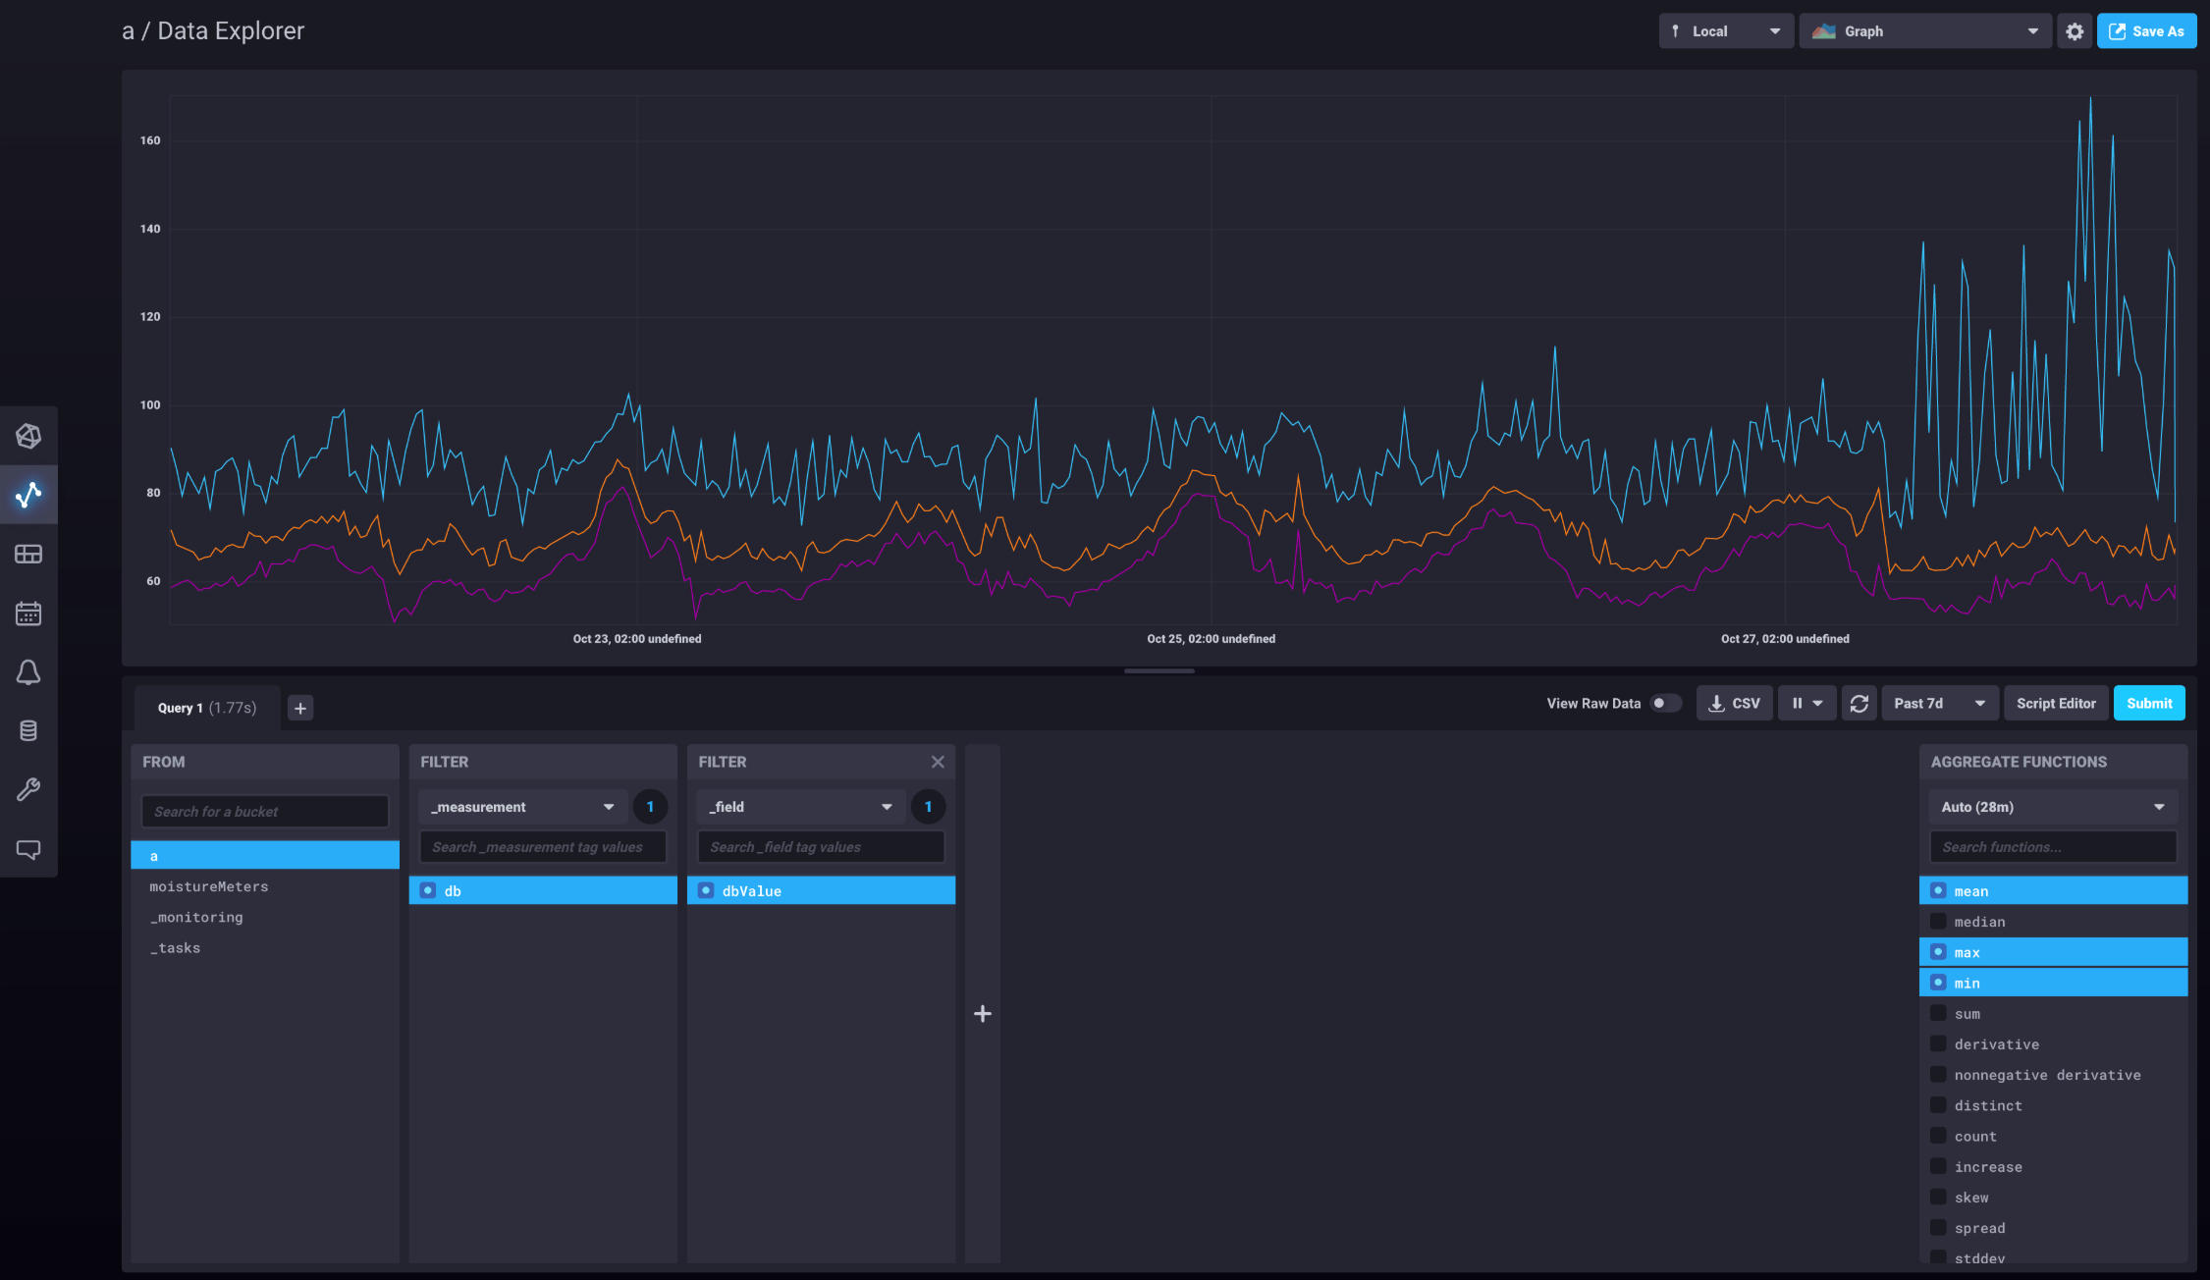Check the sum aggregate function

click(1967, 1014)
